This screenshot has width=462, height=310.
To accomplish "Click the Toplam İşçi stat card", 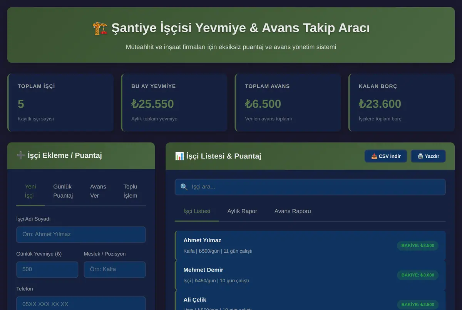I will [60, 103].
